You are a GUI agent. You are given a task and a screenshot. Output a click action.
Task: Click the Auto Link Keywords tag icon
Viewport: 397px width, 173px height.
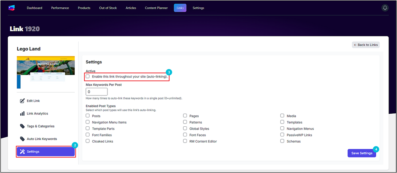tap(22, 139)
